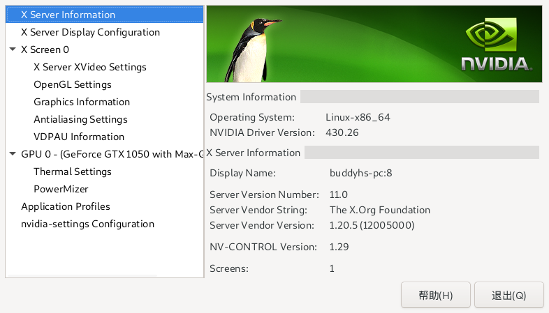Screen dimensions: 549x313
Task: Click the penguin image in banner
Action: pos(251,50)
